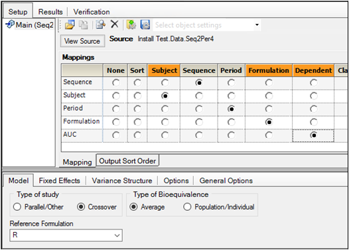Click the grayed copy documents toolbar icon

tap(84, 25)
